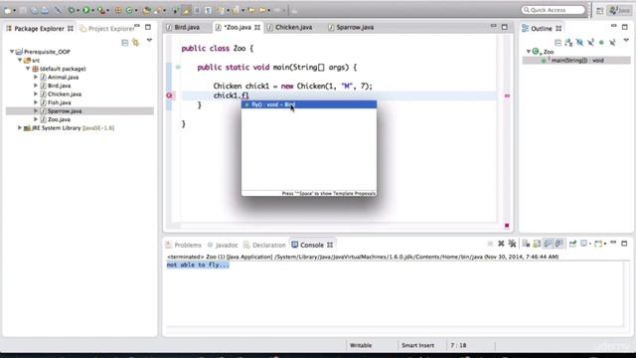Toggle Scroll Lock in Console toolbar
The image size is (636, 358).
pyautogui.click(x=537, y=244)
